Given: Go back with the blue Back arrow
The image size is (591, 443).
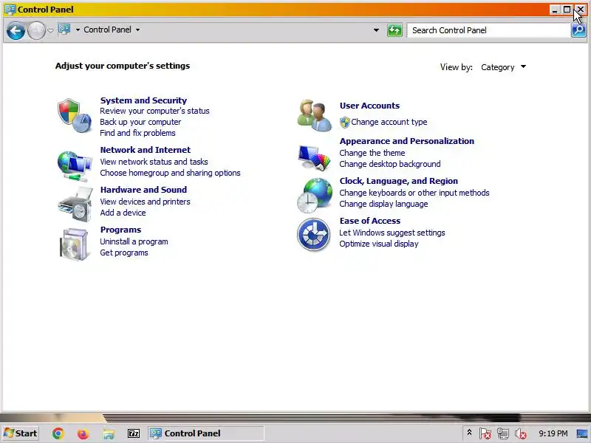Looking at the screenshot, I should tap(16, 31).
